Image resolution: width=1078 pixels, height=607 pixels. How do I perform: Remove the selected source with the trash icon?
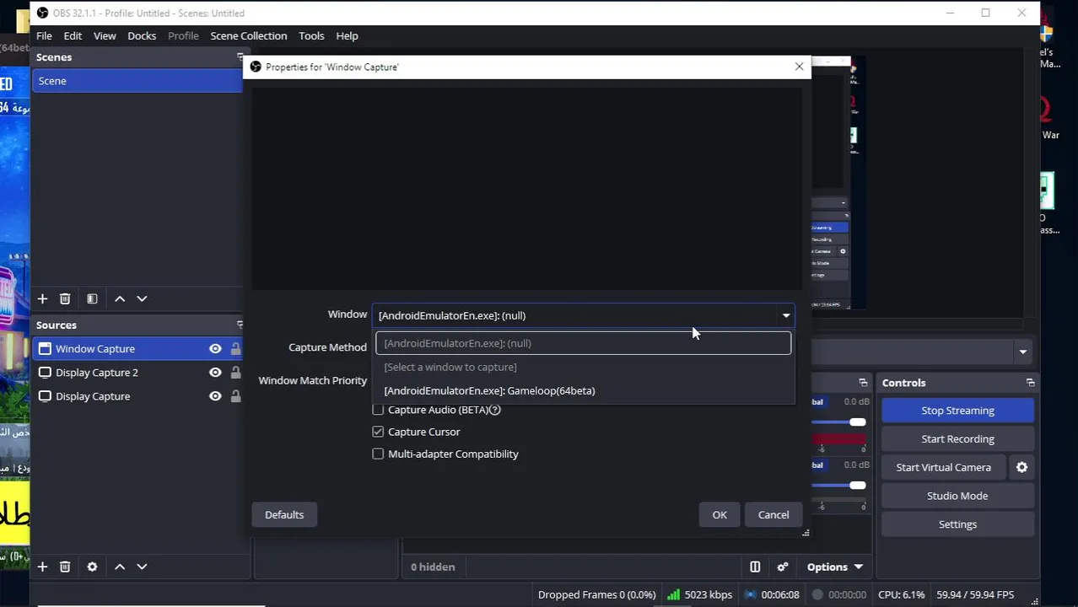click(65, 567)
